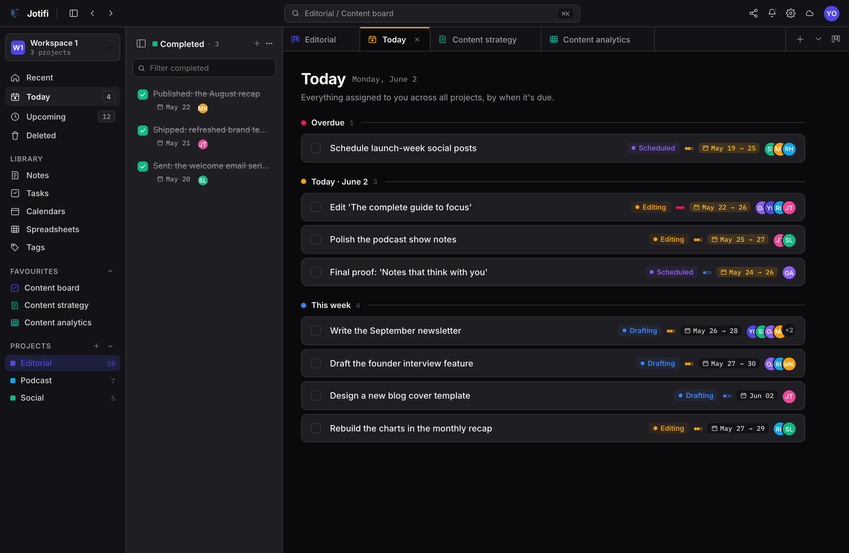Switch to board layout icon at tab bar end

point(836,39)
